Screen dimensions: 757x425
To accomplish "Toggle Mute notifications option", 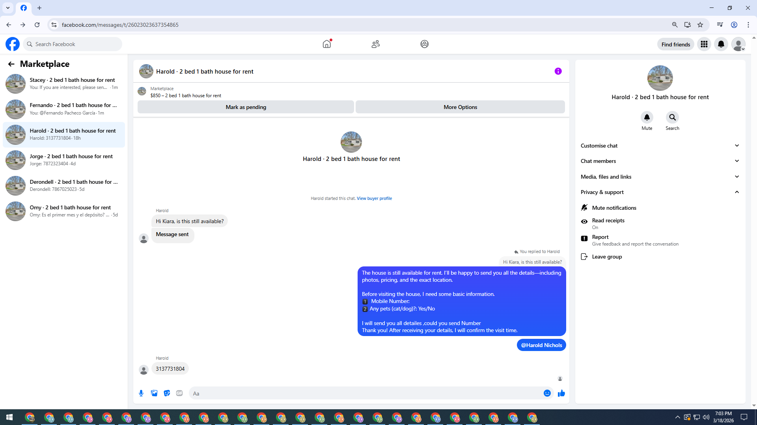I will click(x=614, y=208).
